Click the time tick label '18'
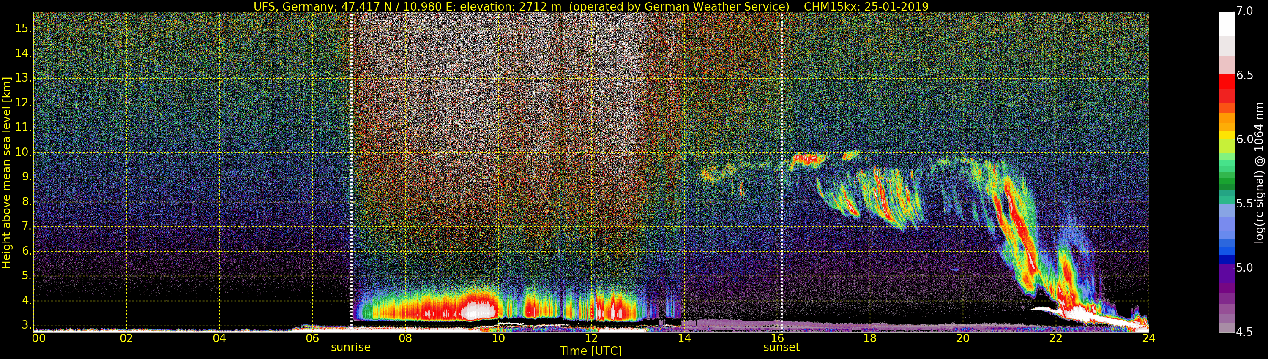The image size is (1268, 359). (x=870, y=338)
